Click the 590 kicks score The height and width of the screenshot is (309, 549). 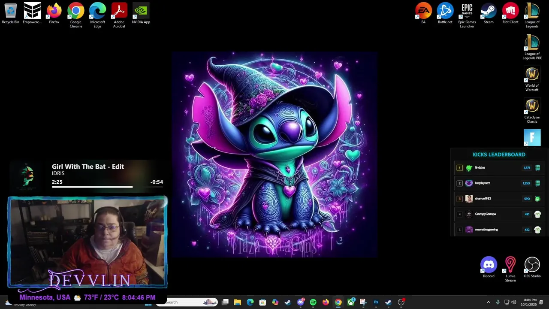point(527,199)
